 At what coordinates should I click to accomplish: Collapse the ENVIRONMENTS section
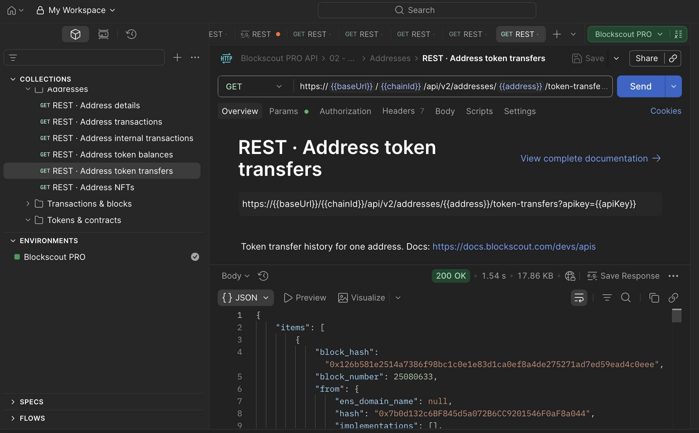click(13, 241)
